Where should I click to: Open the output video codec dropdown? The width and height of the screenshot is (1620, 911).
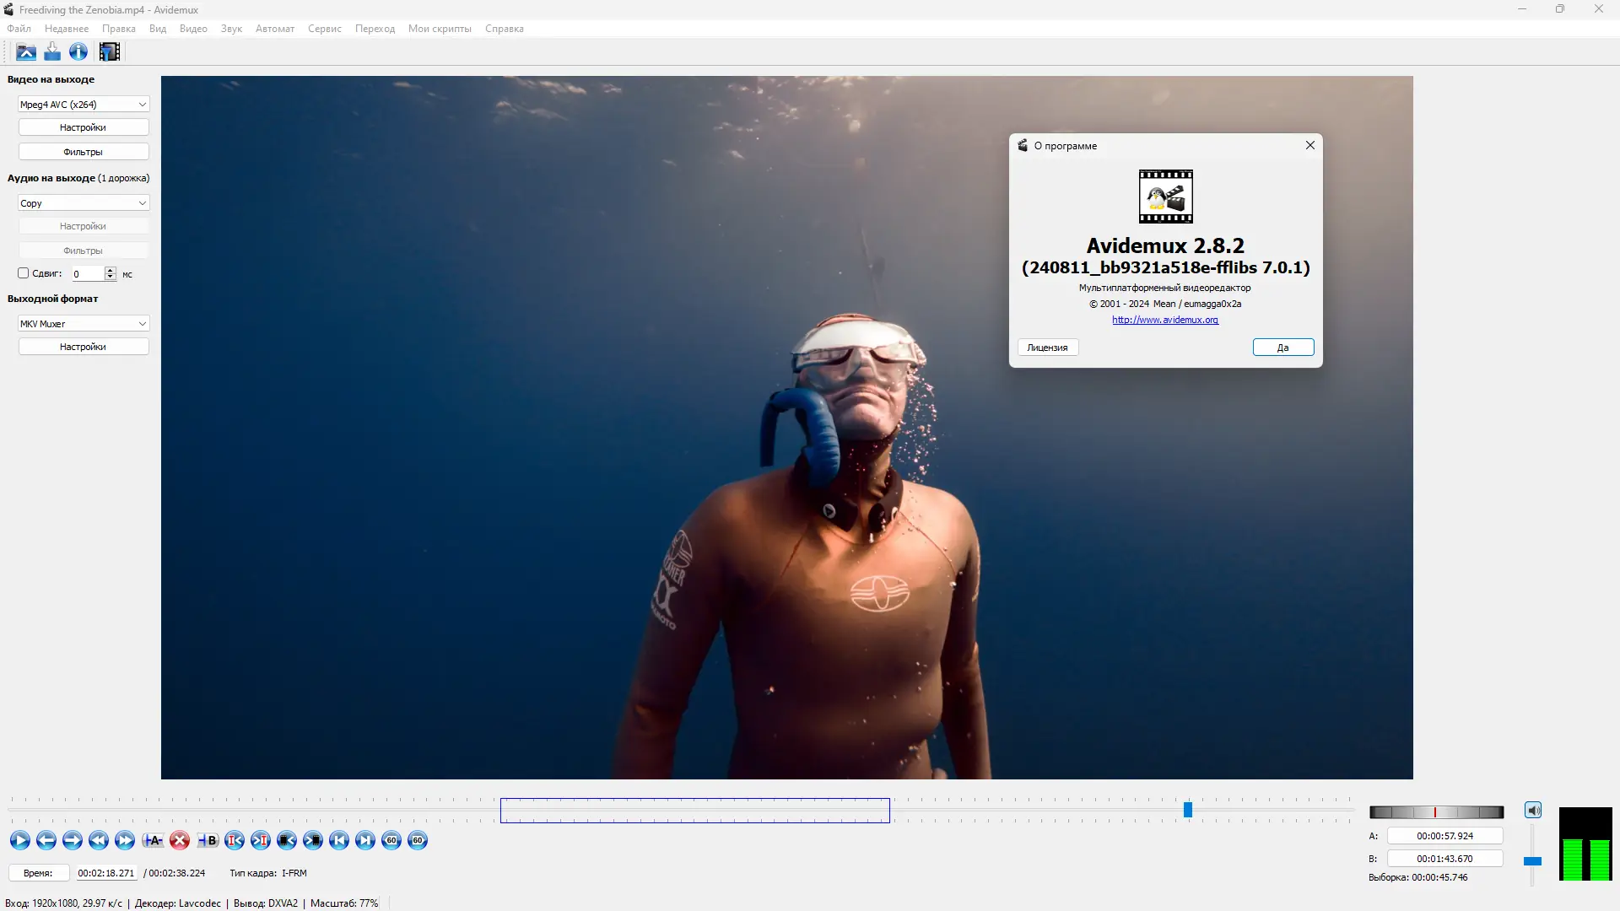pyautogui.click(x=84, y=104)
